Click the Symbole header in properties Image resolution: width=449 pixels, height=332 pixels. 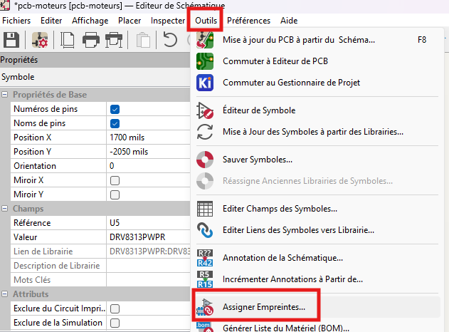point(18,77)
